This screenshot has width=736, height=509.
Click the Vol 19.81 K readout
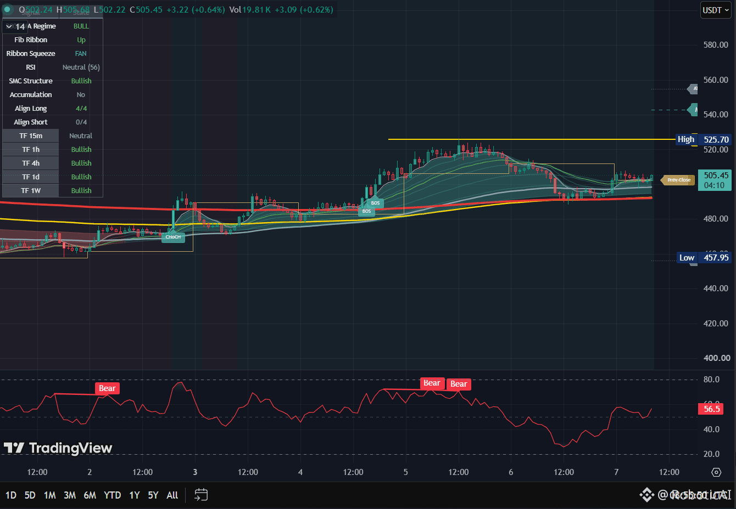click(250, 10)
